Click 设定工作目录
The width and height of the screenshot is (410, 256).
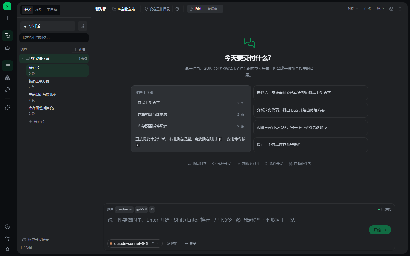(157, 9)
